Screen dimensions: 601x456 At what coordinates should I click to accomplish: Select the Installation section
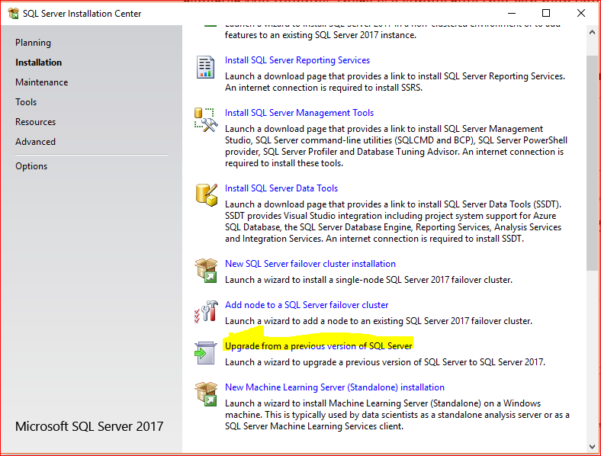[x=38, y=63]
